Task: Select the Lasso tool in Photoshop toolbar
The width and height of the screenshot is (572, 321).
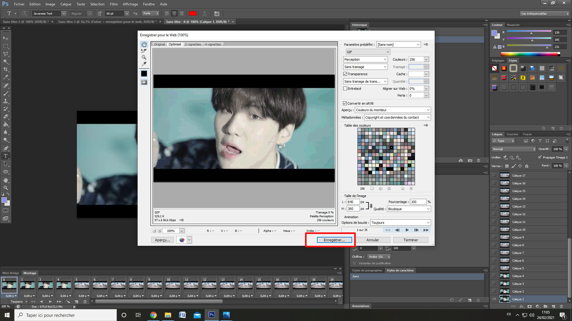Action: [6, 54]
